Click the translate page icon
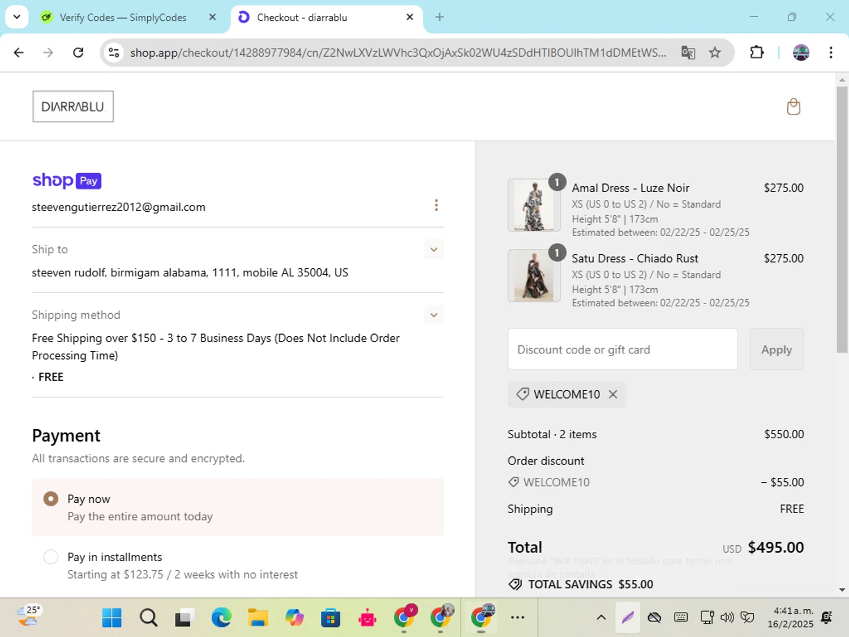This screenshot has width=849, height=637. tap(688, 53)
